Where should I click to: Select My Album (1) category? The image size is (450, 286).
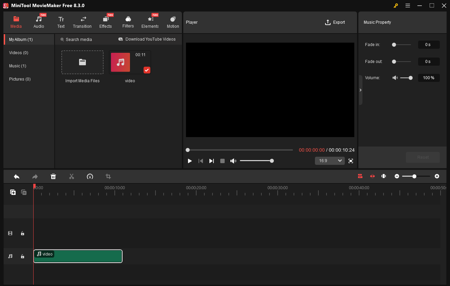[29, 40]
